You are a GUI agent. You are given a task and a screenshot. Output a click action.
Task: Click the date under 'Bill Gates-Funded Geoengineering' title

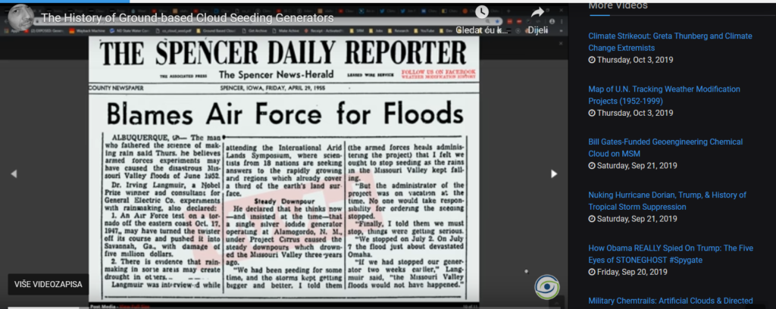click(x=633, y=166)
